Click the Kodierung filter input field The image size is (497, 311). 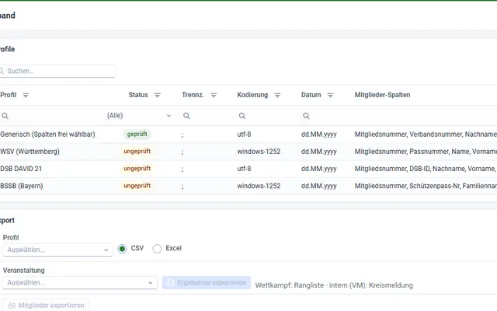coord(266,116)
